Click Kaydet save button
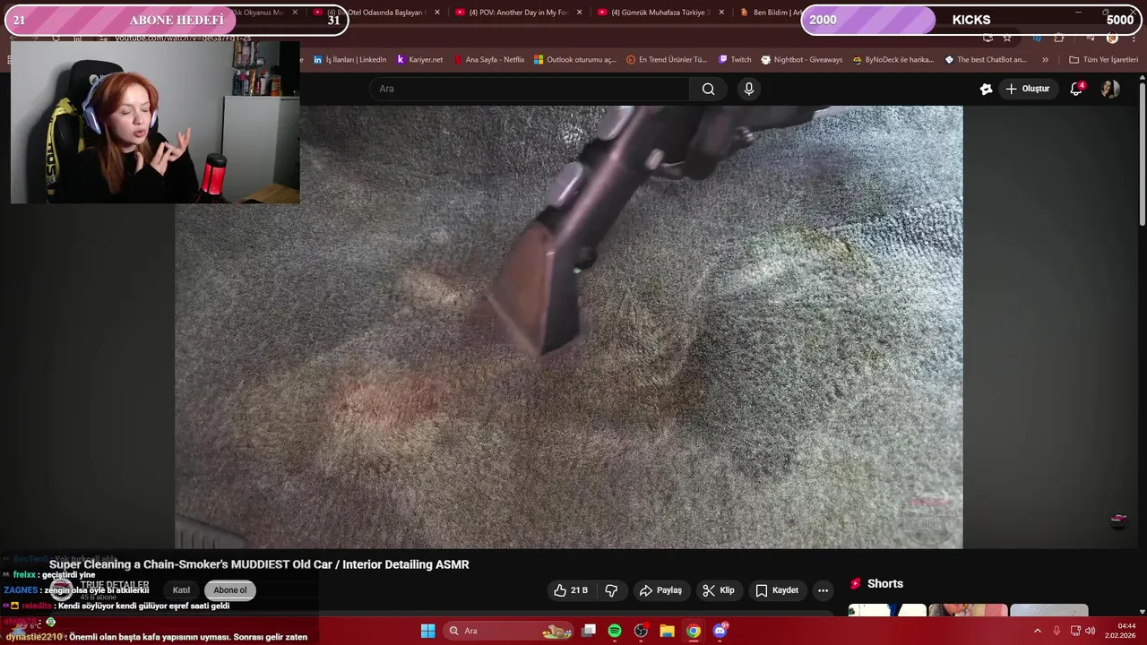 pyautogui.click(x=776, y=590)
